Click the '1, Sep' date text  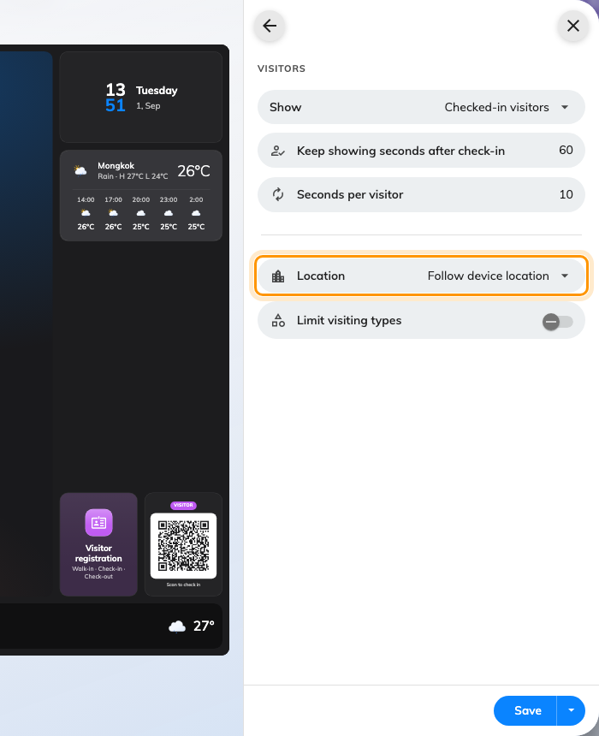[148, 106]
